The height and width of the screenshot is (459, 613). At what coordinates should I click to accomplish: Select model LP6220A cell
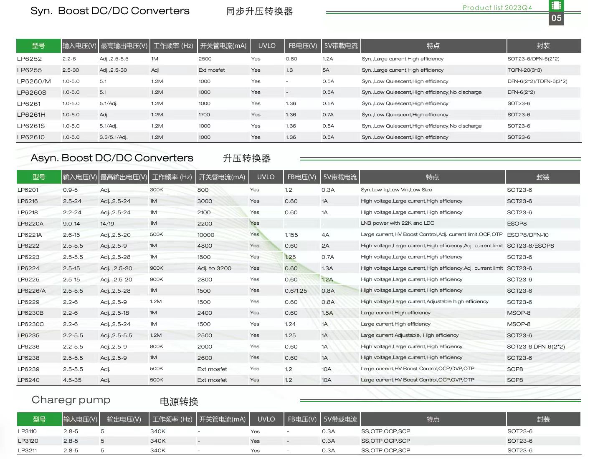click(30, 223)
